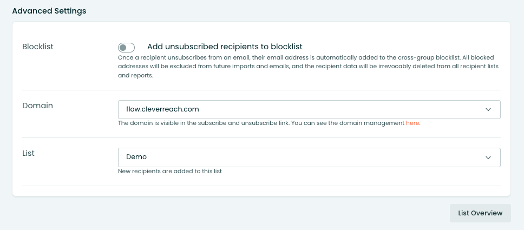Expand the Domain dropdown chevron arrow
524x230 pixels.
488,109
